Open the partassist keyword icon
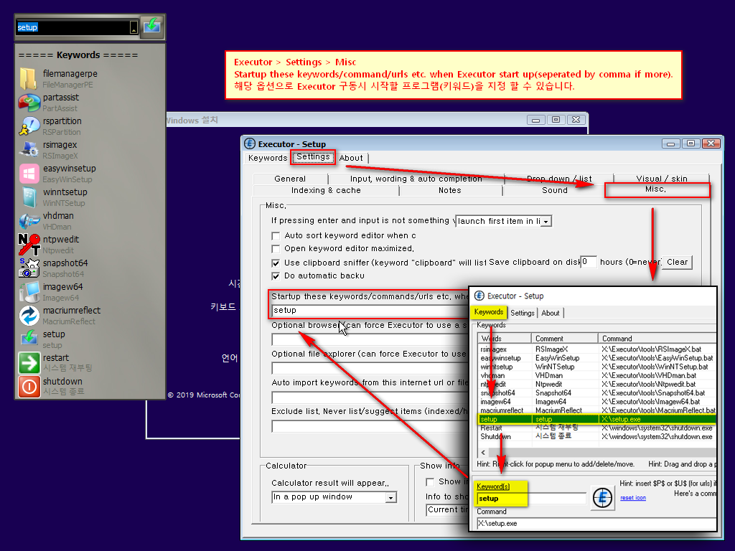The width and height of the screenshot is (735, 551). tap(29, 102)
